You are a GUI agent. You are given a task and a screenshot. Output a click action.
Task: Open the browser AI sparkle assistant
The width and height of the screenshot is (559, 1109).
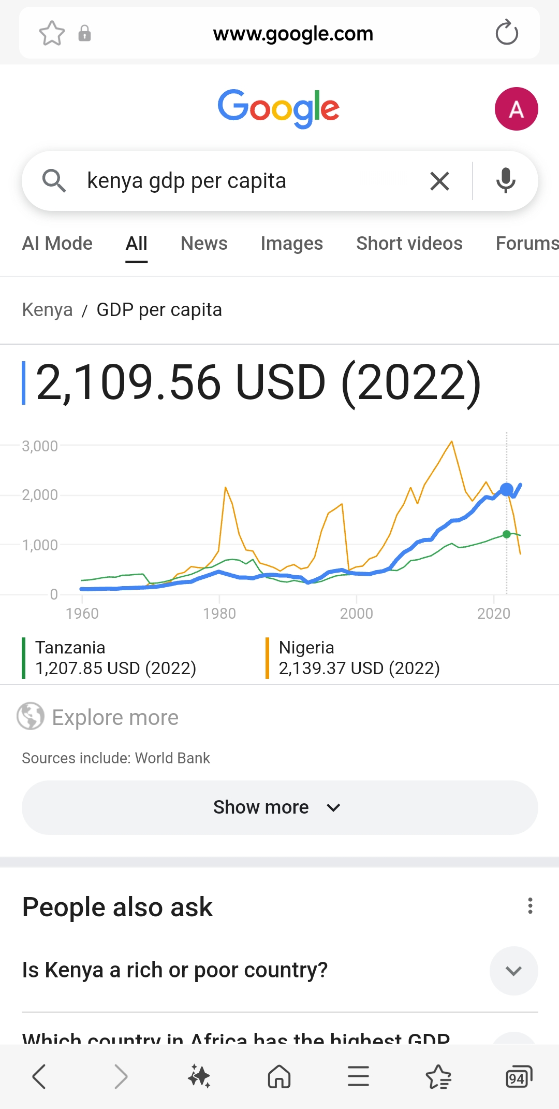[199, 1077]
